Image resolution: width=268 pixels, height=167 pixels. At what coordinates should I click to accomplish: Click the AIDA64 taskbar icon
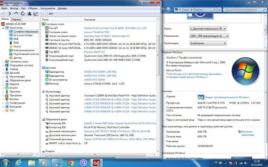tap(96, 163)
